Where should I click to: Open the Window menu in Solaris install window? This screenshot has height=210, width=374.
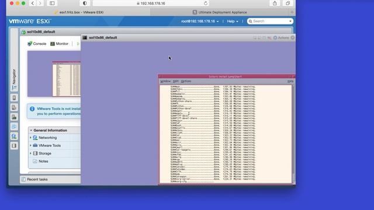[165, 81]
